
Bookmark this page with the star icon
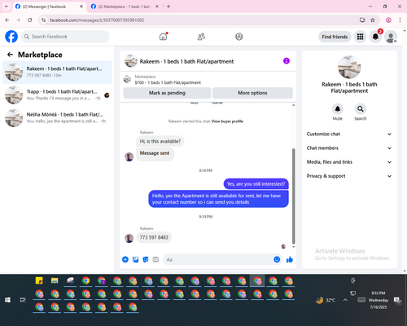tap(373, 20)
